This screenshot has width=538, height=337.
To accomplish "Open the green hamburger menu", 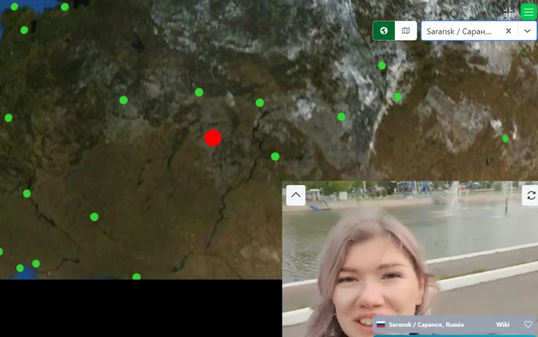I will (x=529, y=12).
